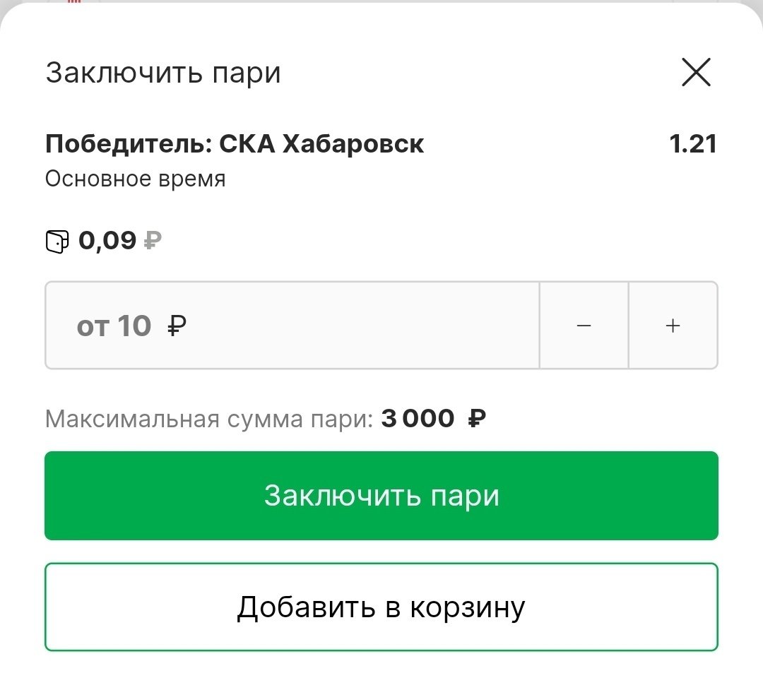This screenshot has width=763, height=673.
Task: Tap the wallet balance icon
Action: (57, 242)
